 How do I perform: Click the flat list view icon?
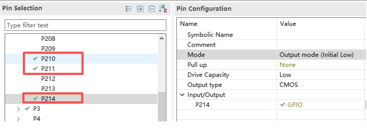128,9
